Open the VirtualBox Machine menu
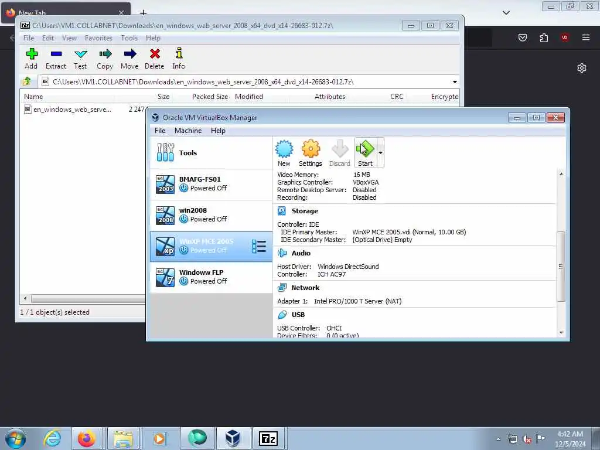The height and width of the screenshot is (450, 600). (188, 131)
